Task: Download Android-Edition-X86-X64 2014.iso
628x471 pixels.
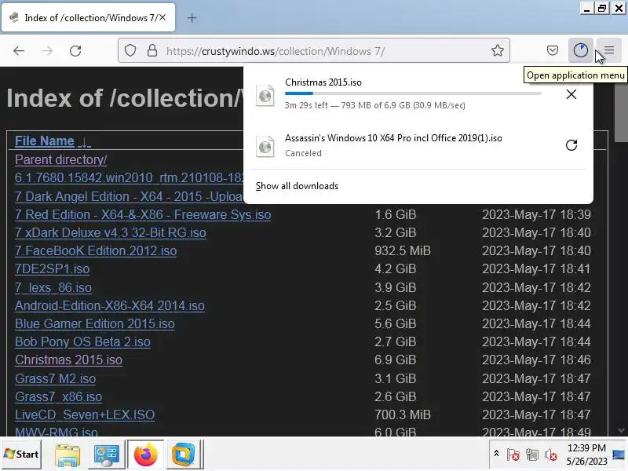Action: pyautogui.click(x=110, y=305)
